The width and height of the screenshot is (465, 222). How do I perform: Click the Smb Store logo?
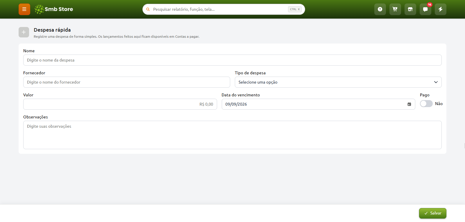click(x=54, y=9)
